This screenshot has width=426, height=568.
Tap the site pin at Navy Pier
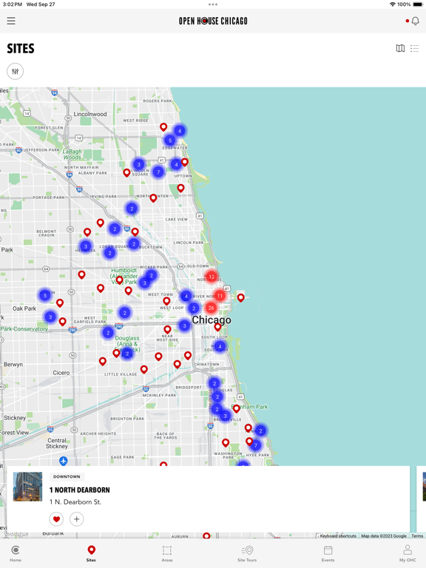pyautogui.click(x=240, y=298)
